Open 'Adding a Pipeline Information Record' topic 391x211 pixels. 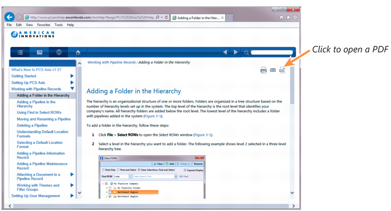pyautogui.click(x=41, y=155)
